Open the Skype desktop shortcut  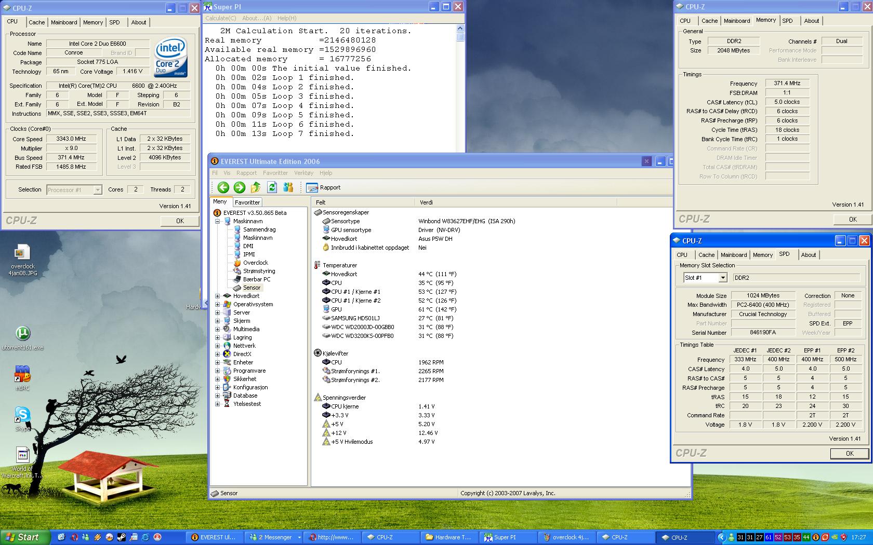[x=22, y=419]
